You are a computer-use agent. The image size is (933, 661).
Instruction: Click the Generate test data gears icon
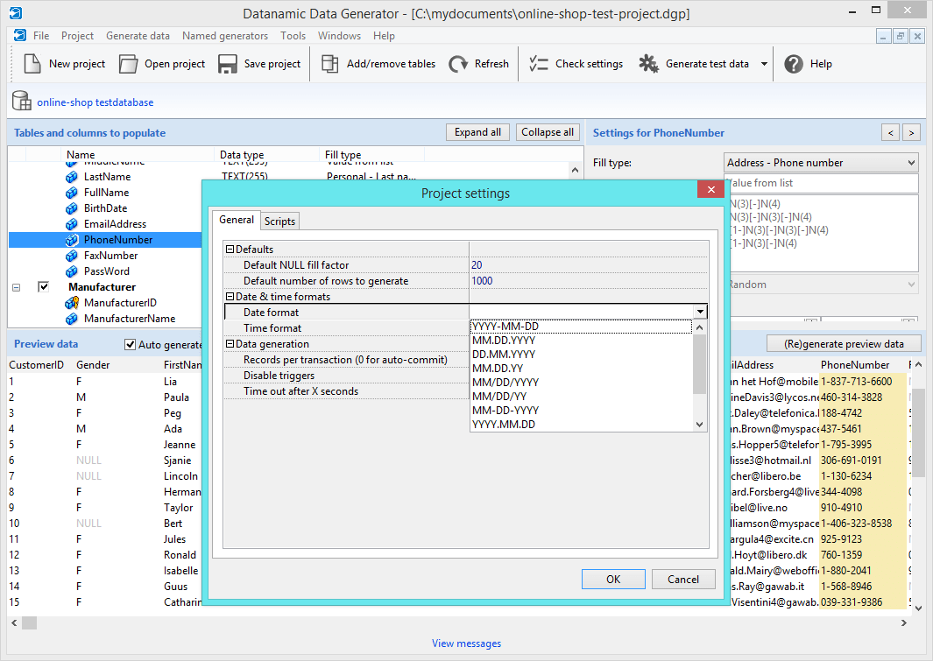tap(648, 64)
